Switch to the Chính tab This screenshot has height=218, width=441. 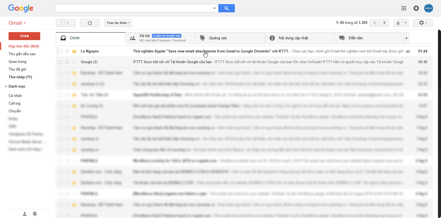coord(90,38)
